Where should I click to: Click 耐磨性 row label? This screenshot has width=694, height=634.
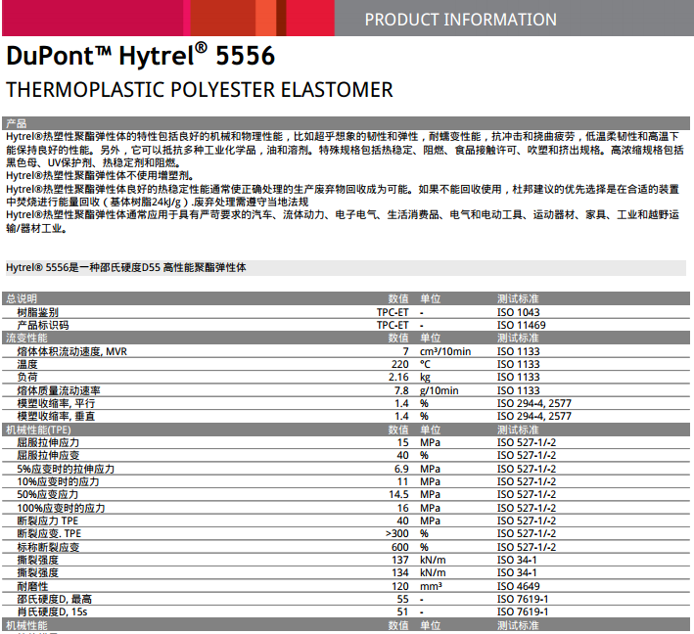pos(32,586)
